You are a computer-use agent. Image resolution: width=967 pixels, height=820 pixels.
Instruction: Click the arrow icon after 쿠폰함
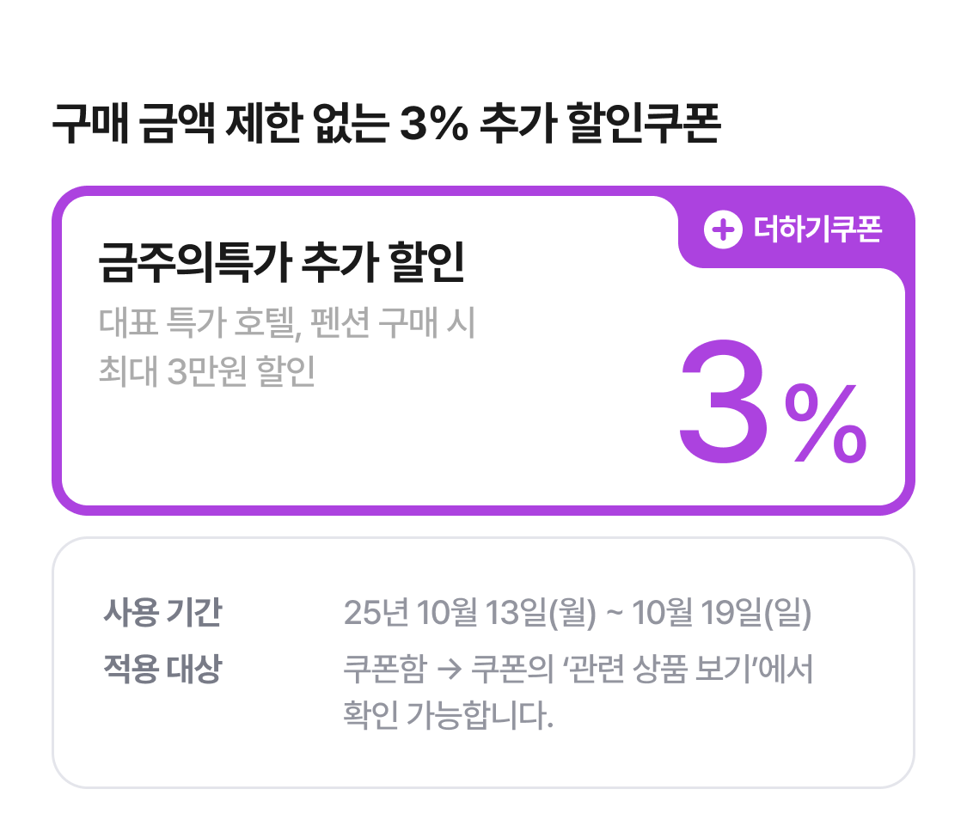[449, 670]
